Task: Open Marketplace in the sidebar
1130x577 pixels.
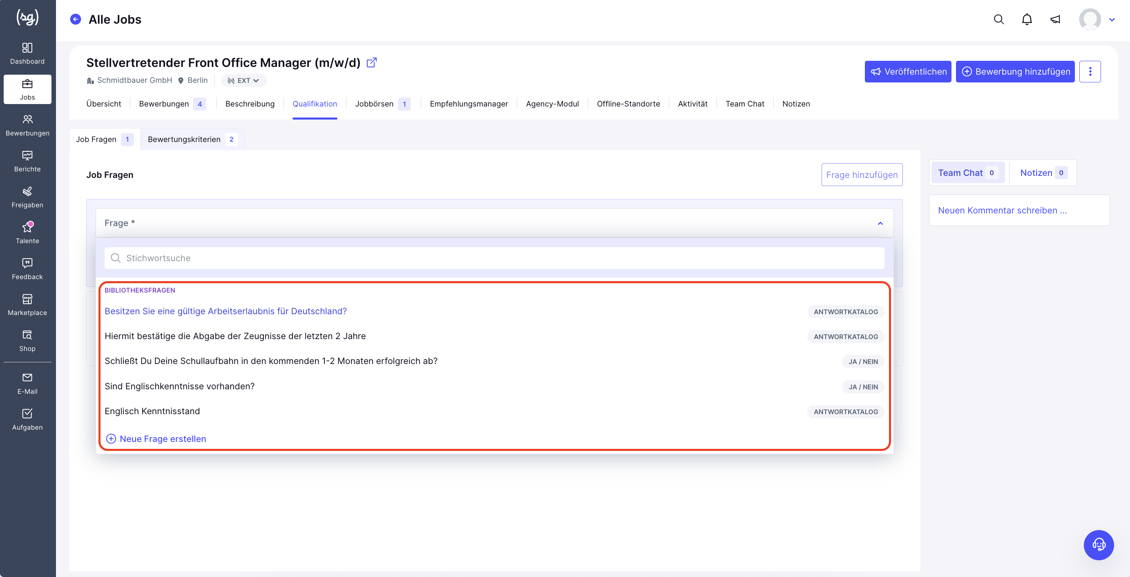Action: click(x=27, y=305)
